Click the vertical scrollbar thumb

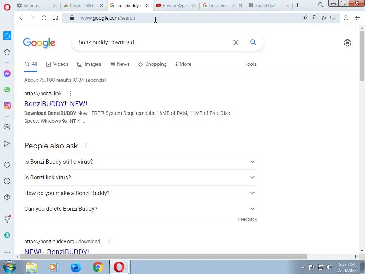click(362, 56)
